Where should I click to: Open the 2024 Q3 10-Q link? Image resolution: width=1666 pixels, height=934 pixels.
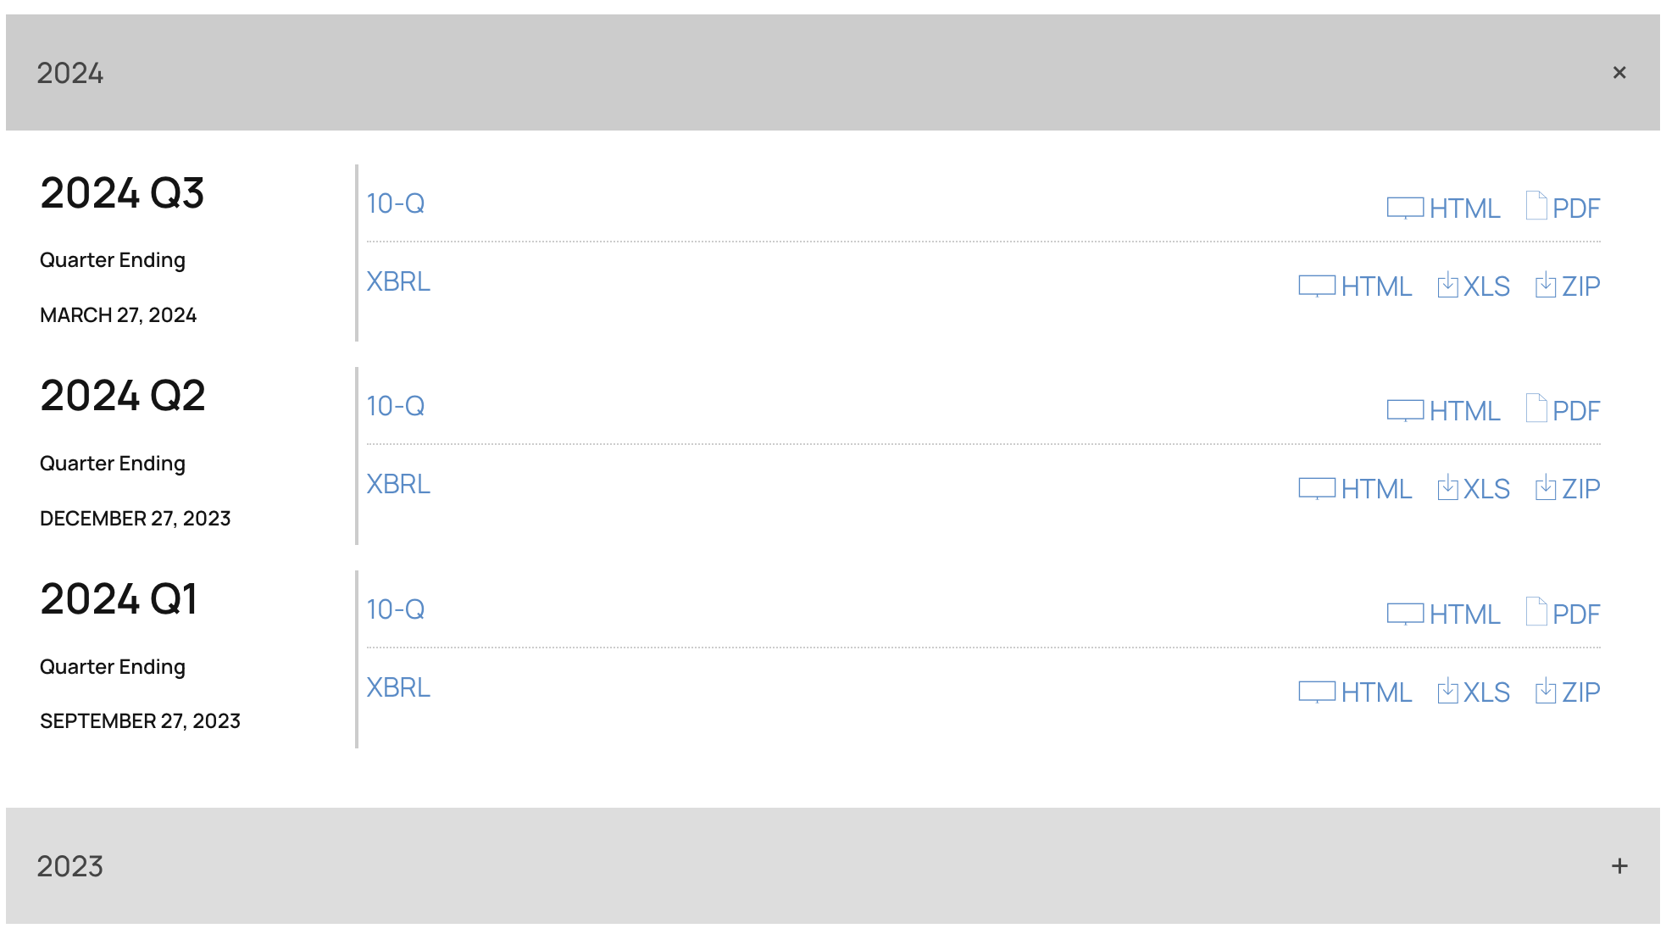(x=395, y=203)
